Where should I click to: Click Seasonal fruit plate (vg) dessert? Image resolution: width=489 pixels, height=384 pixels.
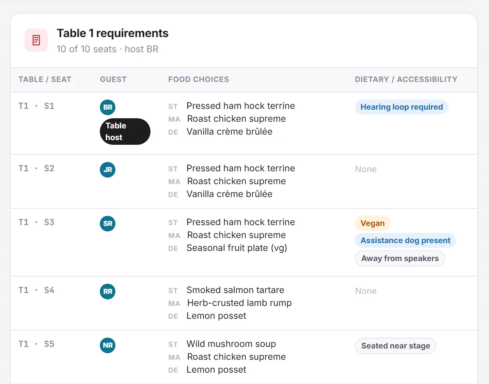(x=237, y=248)
